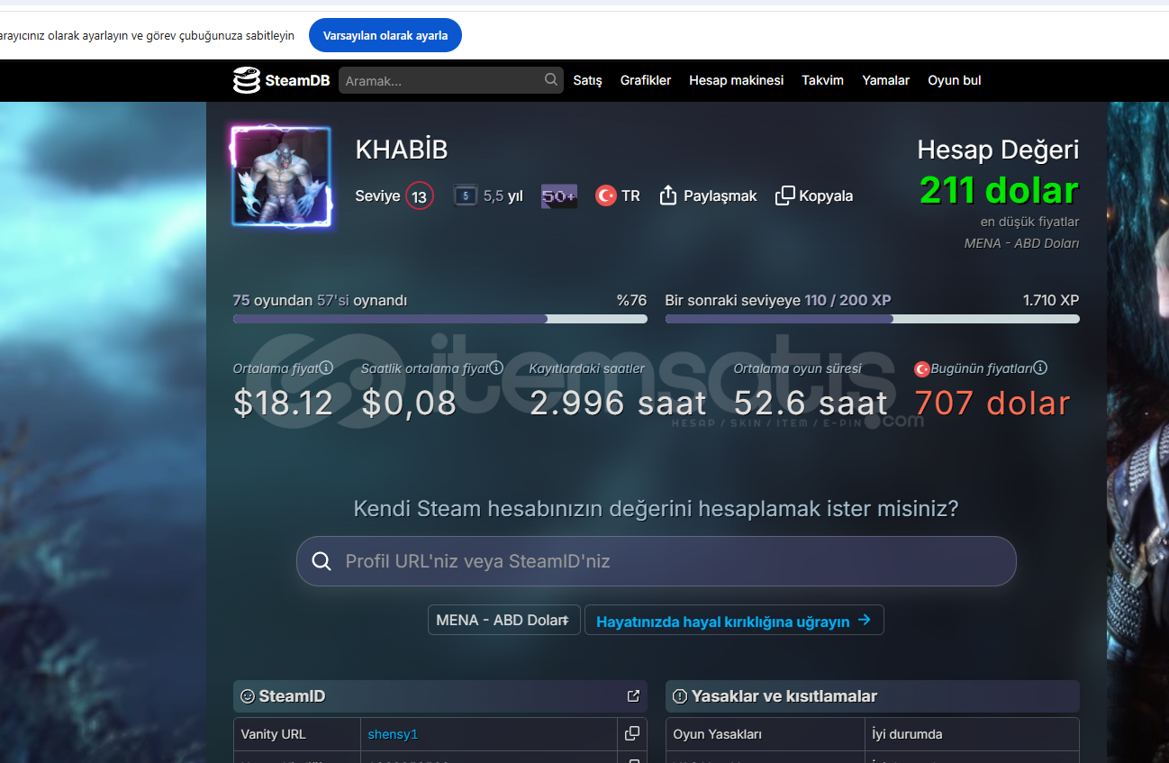Click the Hesap Değeri heading

[x=998, y=150]
